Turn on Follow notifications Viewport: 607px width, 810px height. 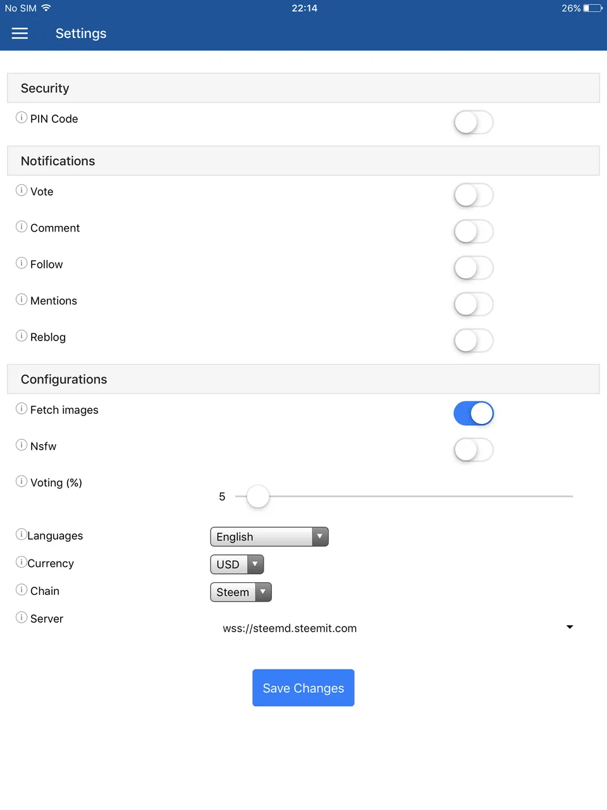coord(474,268)
